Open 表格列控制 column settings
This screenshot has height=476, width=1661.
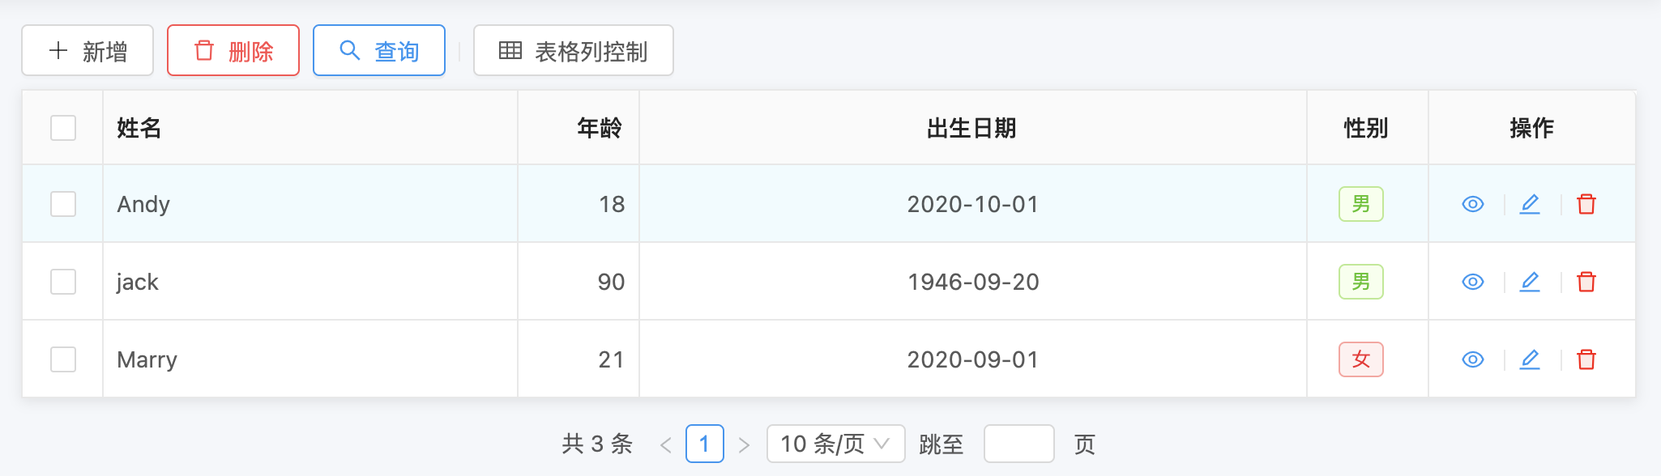pyautogui.click(x=574, y=50)
